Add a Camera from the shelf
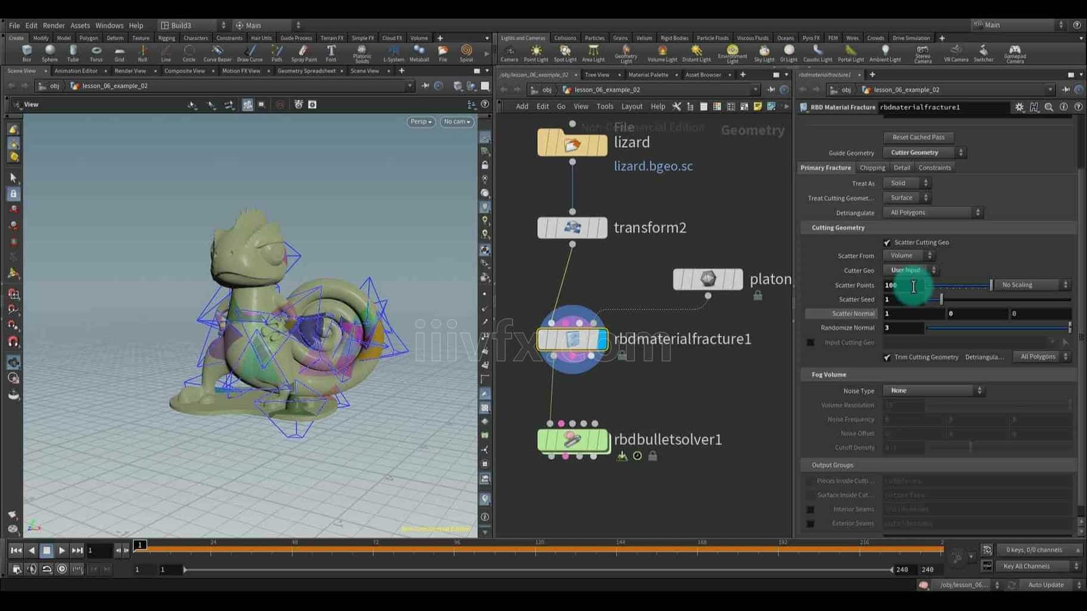The width and height of the screenshot is (1087, 611). tap(509, 54)
